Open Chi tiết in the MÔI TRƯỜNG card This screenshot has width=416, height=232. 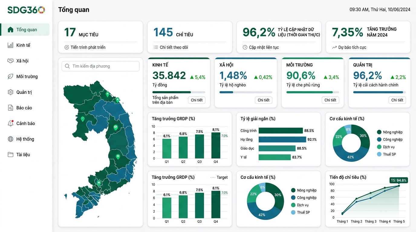click(x=330, y=100)
